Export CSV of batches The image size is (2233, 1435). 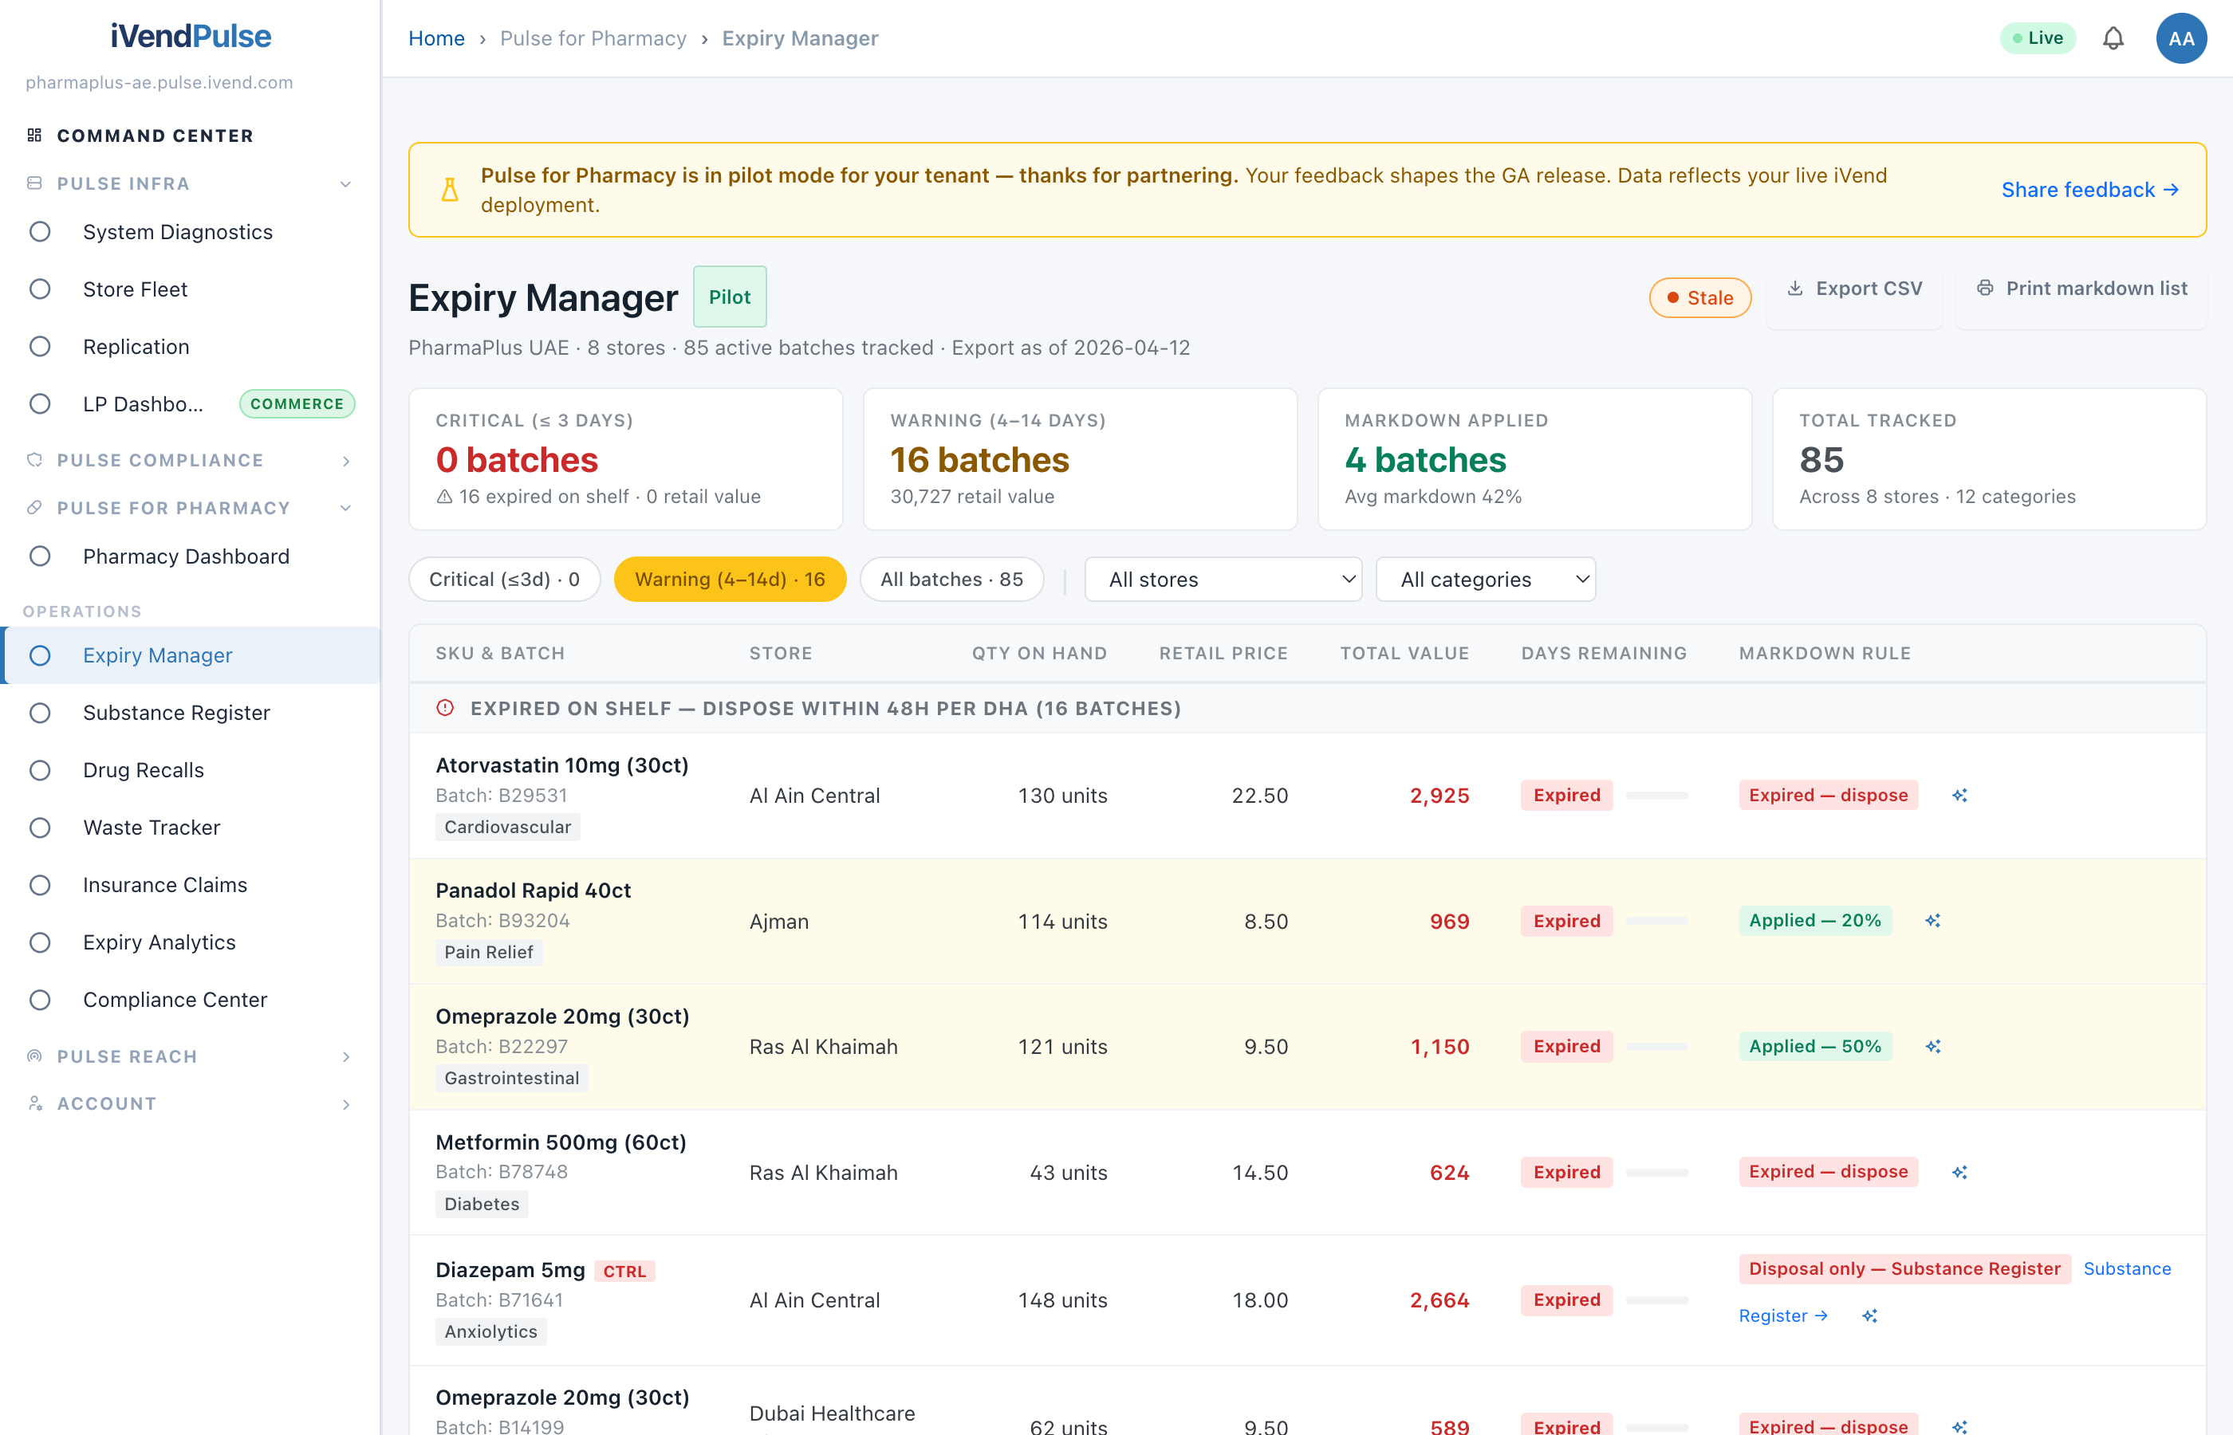pyautogui.click(x=1855, y=289)
